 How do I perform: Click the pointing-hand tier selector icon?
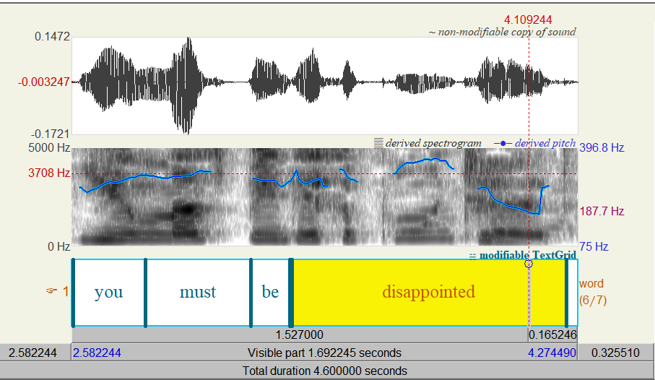click(x=51, y=290)
